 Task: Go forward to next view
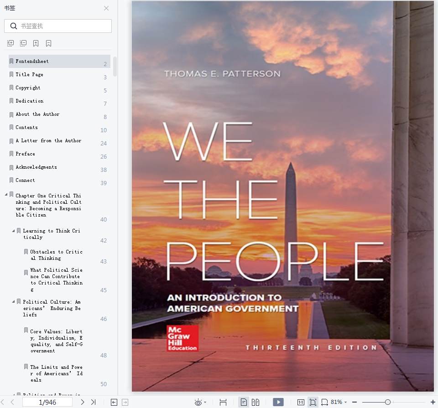(125, 402)
